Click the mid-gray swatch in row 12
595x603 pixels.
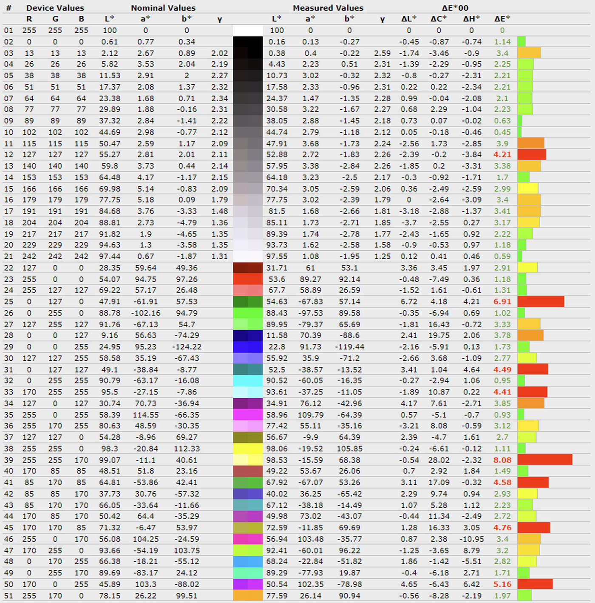click(248, 154)
